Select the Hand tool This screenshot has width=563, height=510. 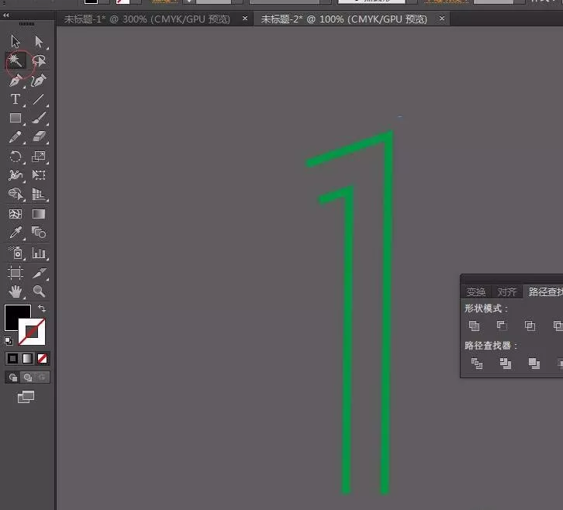[x=16, y=291]
